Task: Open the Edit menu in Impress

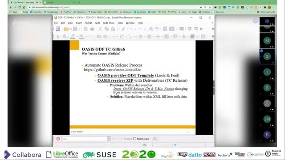Action: click(x=63, y=23)
